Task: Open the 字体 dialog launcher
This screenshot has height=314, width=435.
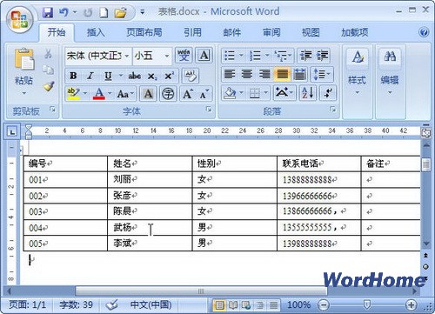Action: 209,110
